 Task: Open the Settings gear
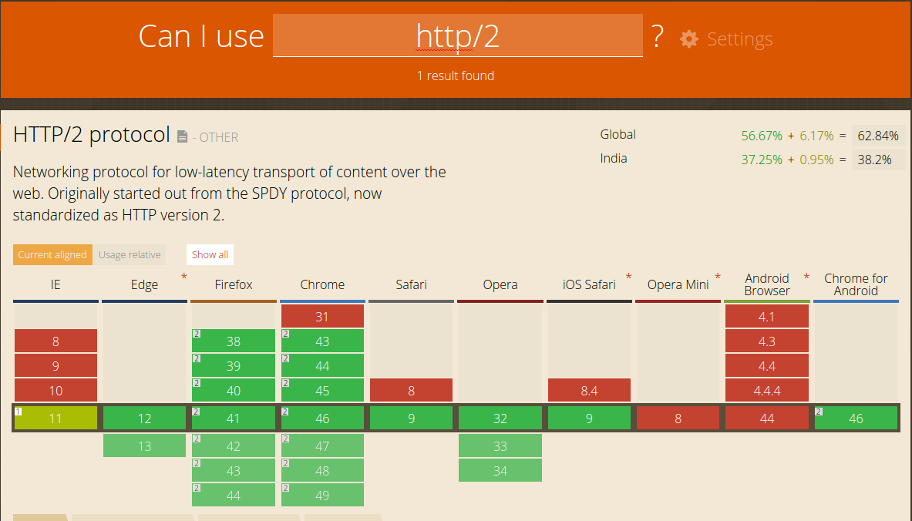pyautogui.click(x=688, y=39)
